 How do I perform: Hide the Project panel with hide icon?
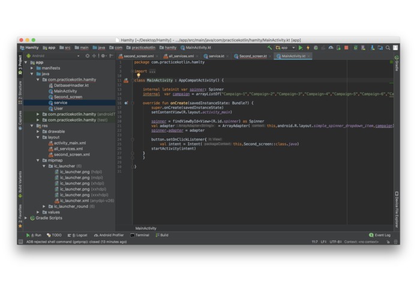111,56
